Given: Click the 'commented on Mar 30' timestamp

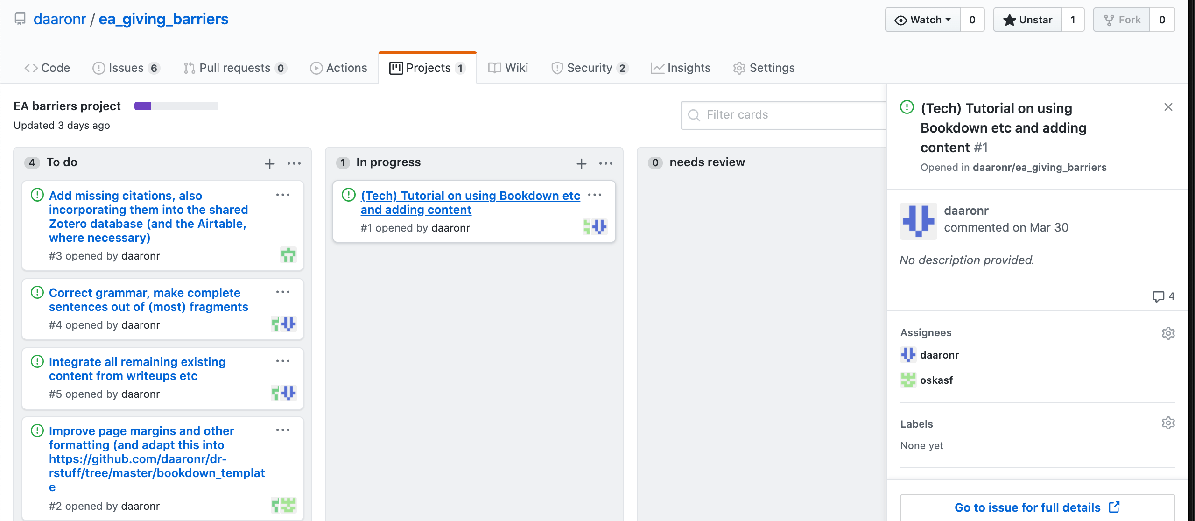Looking at the screenshot, I should pyautogui.click(x=1006, y=228).
